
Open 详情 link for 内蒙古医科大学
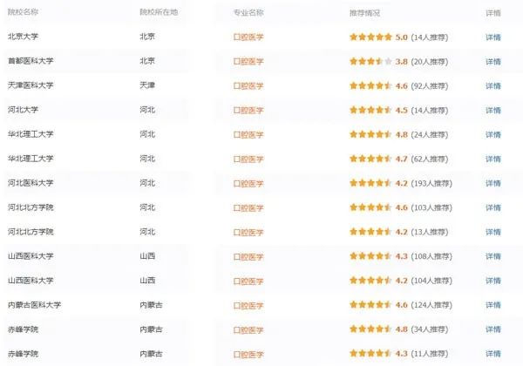tap(493, 305)
